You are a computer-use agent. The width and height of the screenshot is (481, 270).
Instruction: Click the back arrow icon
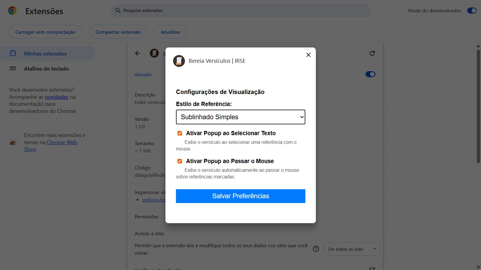138,53
